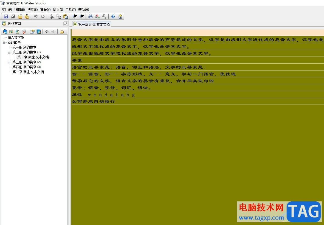Open the 搜索(S) menu
324x225 pixels.
click(32, 10)
